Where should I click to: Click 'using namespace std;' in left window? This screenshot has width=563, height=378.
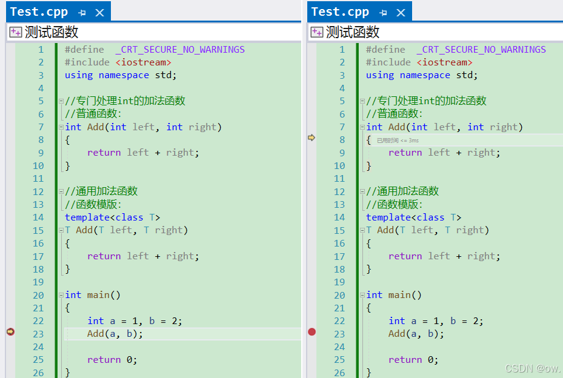121,75
